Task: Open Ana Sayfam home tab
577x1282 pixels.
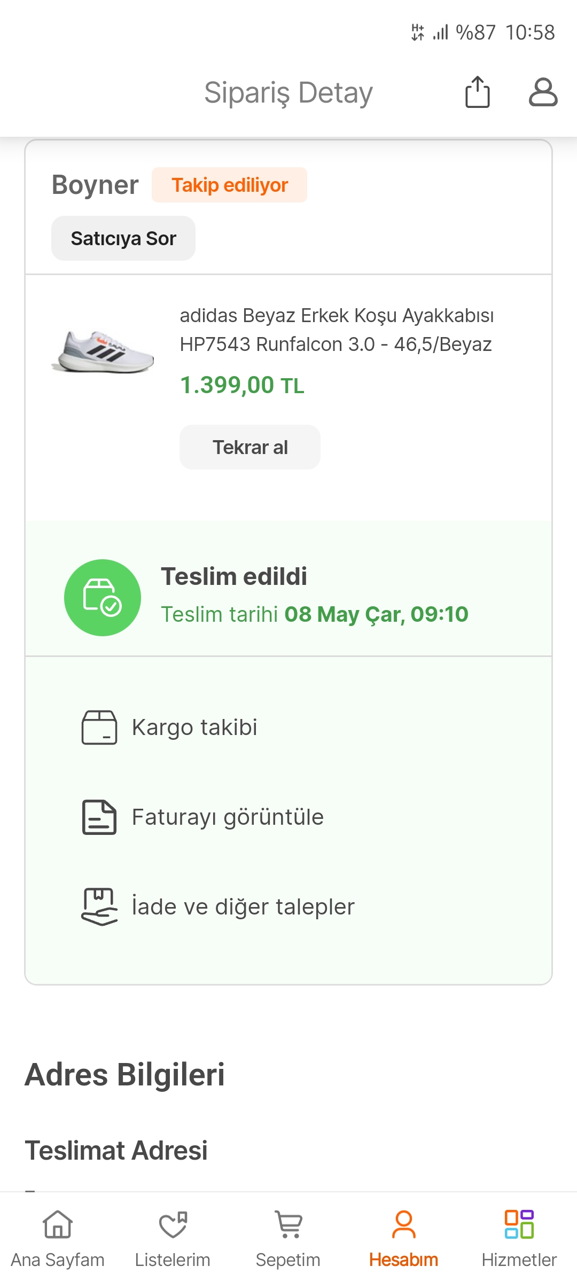Action: coord(58,1238)
